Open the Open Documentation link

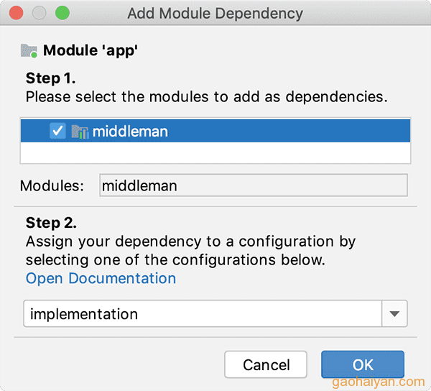pyautogui.click(x=101, y=278)
